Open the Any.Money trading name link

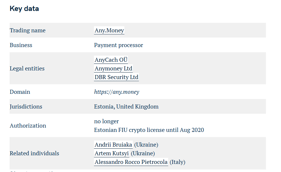coord(109,30)
